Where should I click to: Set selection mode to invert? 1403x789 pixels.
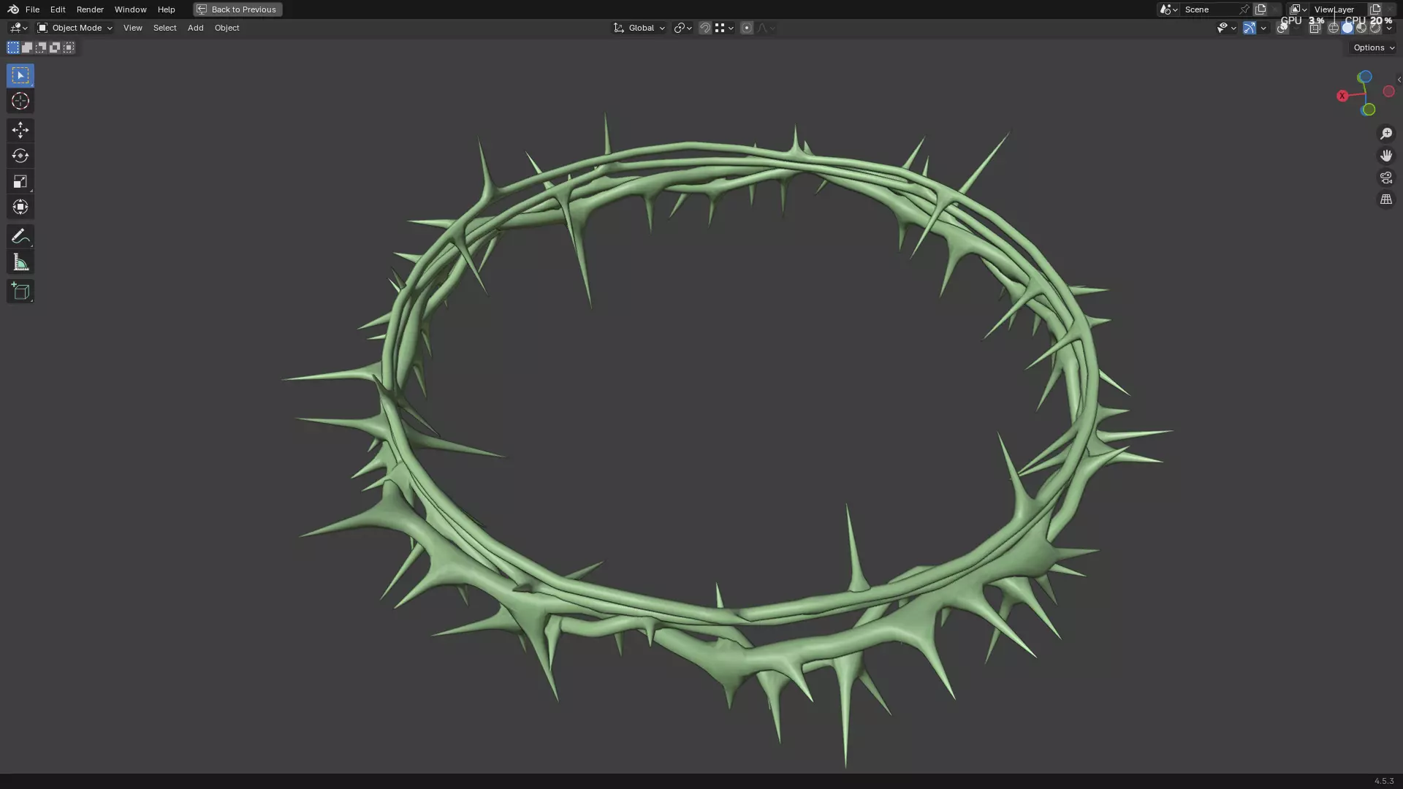pos(55,47)
